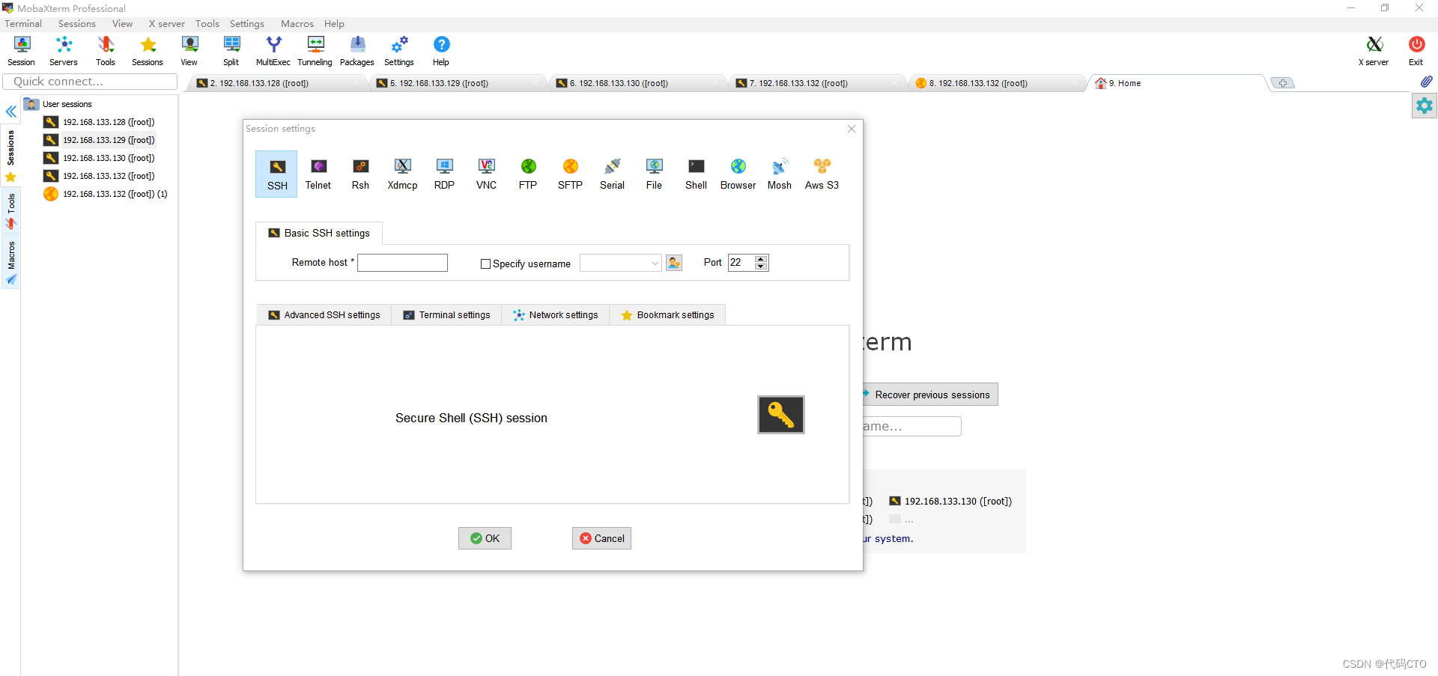Select the SFTP session type
Image resolution: width=1438 pixels, height=676 pixels.
[x=570, y=174]
